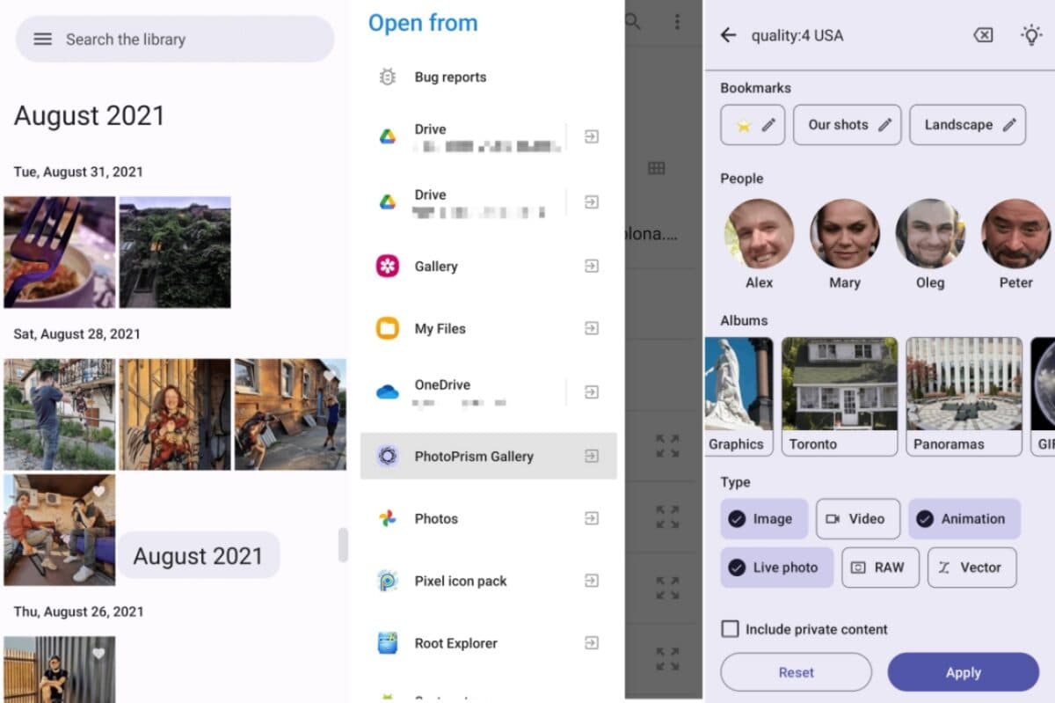Viewport: 1055px width, 703px height.
Task: Choose PhotoPrism Gallery source
Action: pos(488,456)
